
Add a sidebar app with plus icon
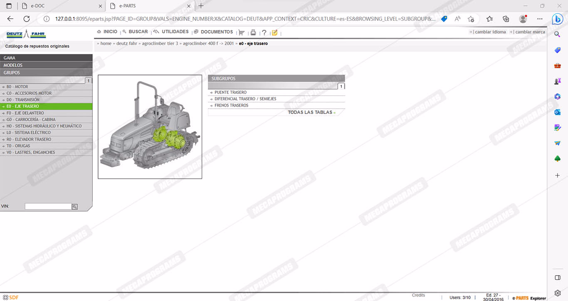pyautogui.click(x=558, y=175)
